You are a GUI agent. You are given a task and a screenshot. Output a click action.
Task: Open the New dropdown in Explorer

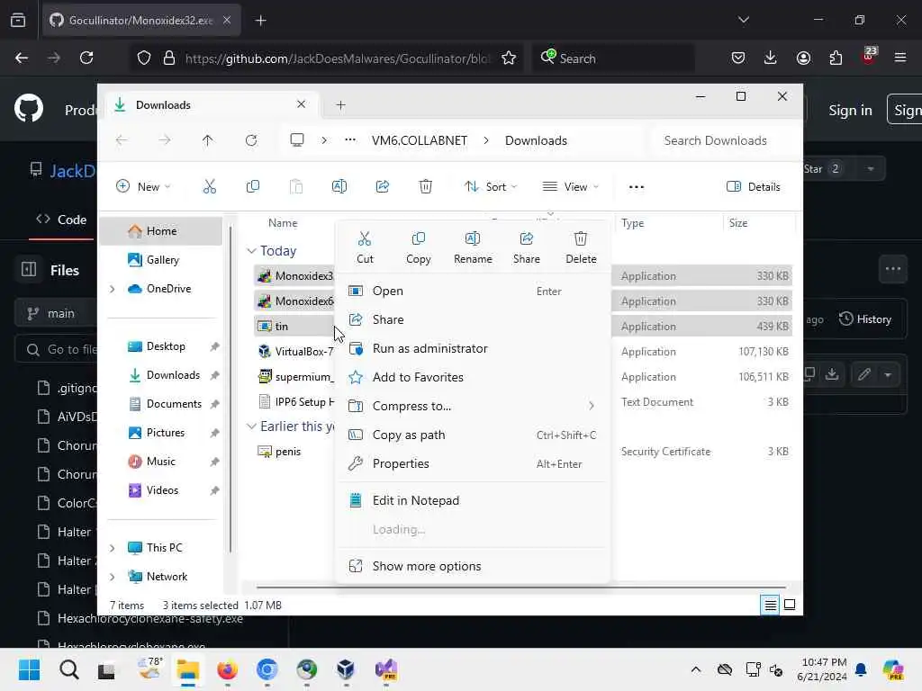(x=143, y=187)
